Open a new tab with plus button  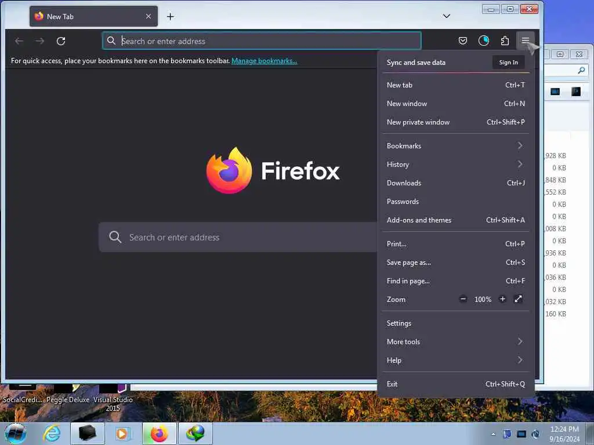click(171, 17)
